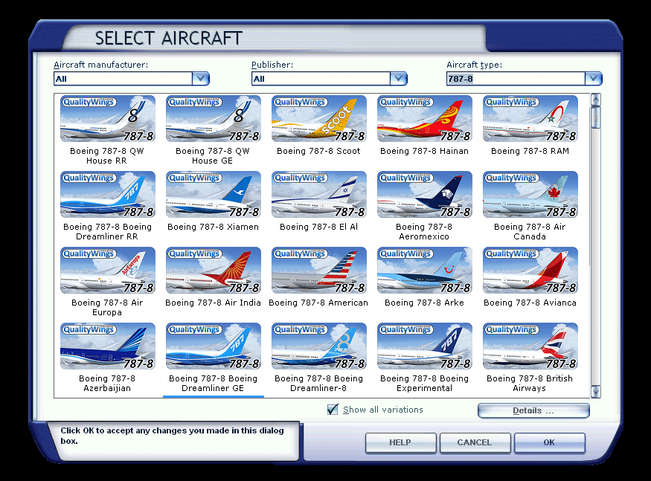The image size is (651, 481).
Task: Select the Boeing 787-8 American livery
Action: click(x=318, y=271)
